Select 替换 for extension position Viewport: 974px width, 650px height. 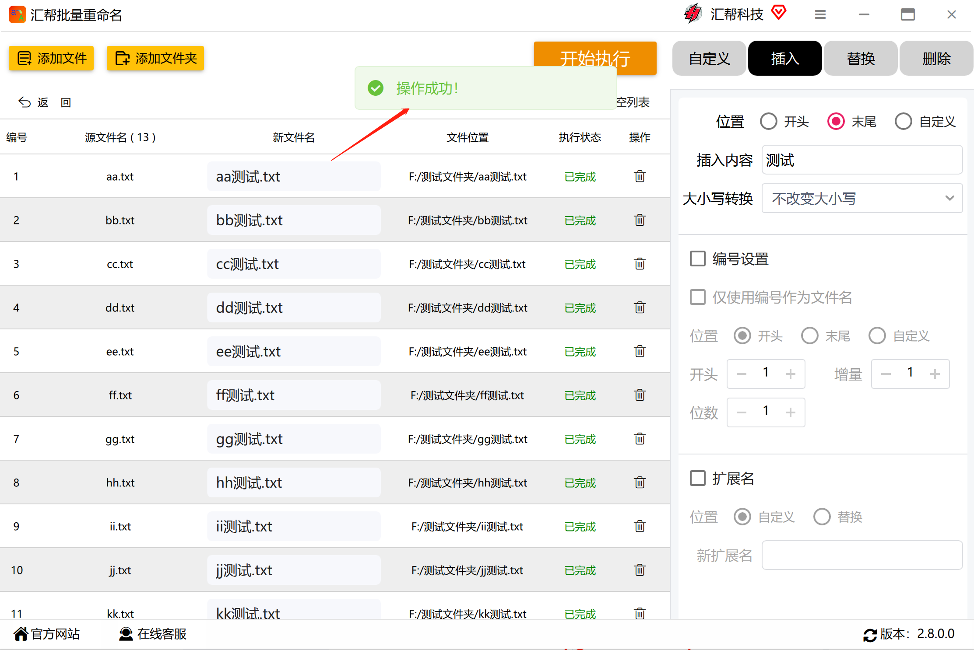822,517
